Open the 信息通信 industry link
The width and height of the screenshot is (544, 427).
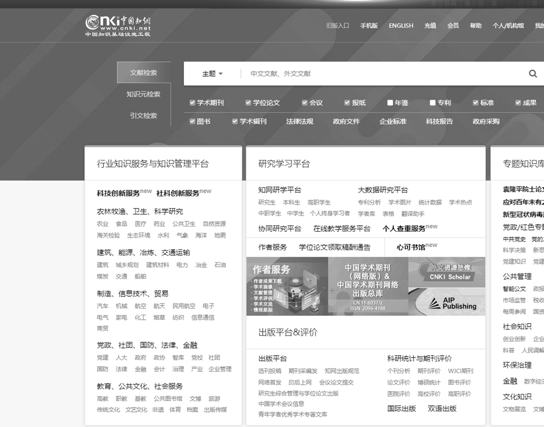[202, 317]
